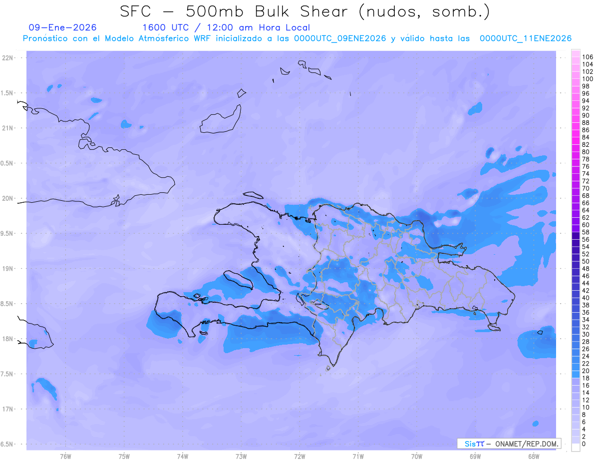Image resolution: width=599 pixels, height=463 pixels.
Task: Click the '19N' latitude label
Action: pos(7,268)
